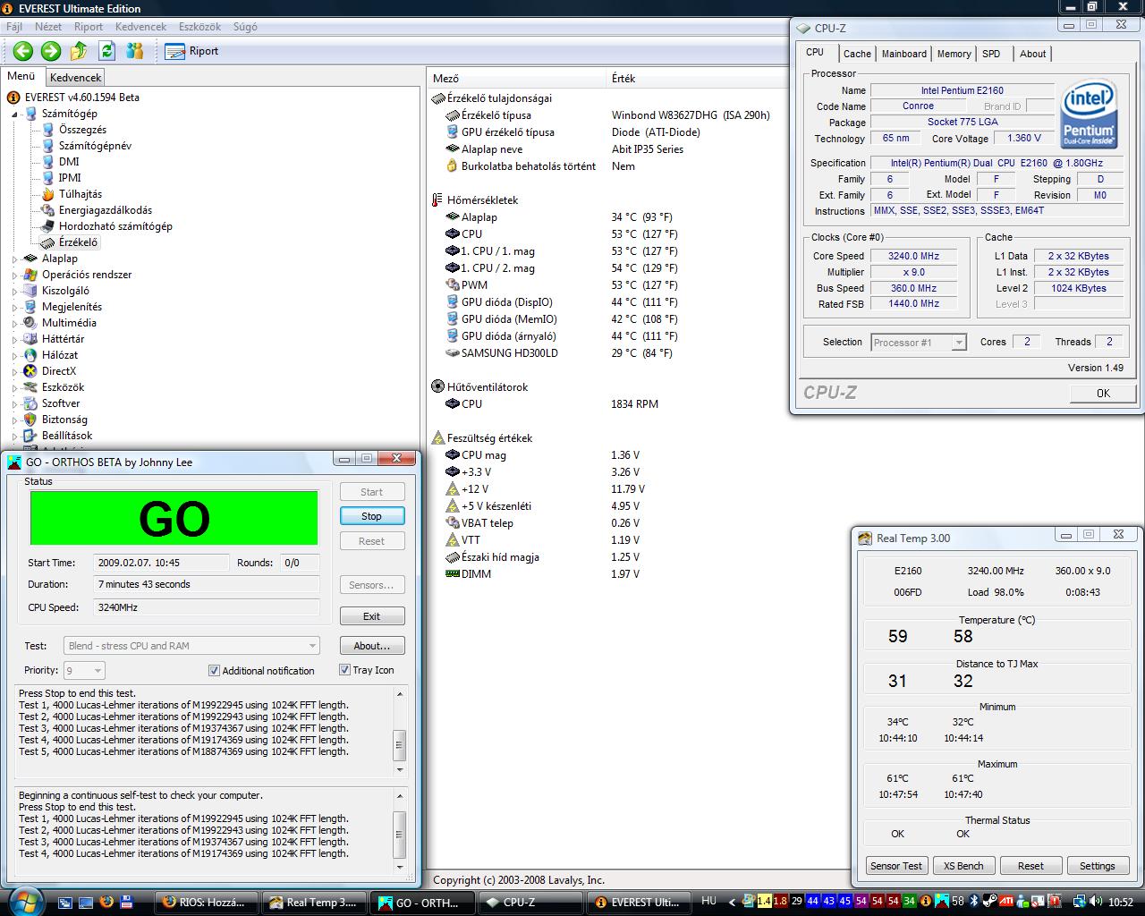
Task: Expand the Háttértár tree node
Action: [14, 339]
